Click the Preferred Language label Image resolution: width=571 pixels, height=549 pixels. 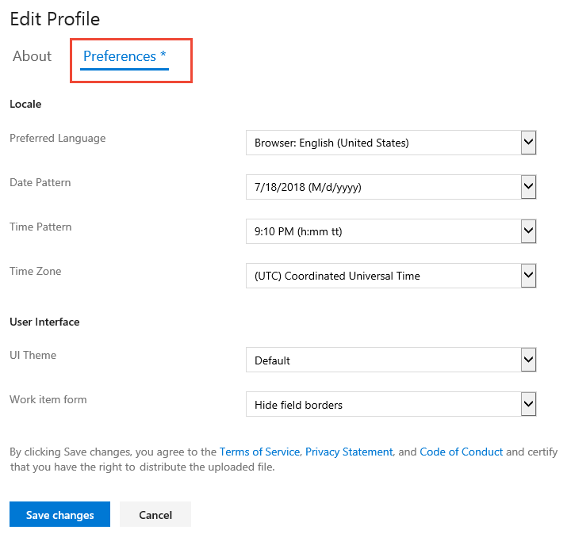(58, 139)
